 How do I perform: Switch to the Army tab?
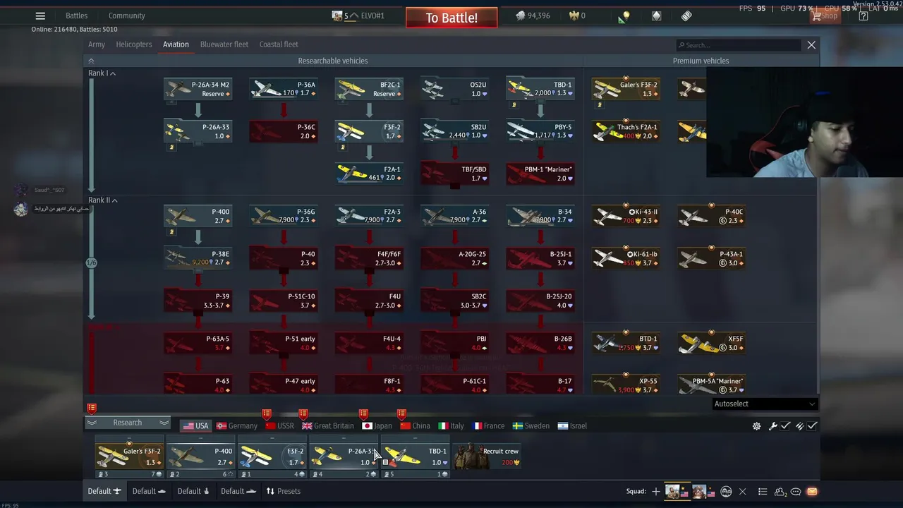tap(97, 44)
